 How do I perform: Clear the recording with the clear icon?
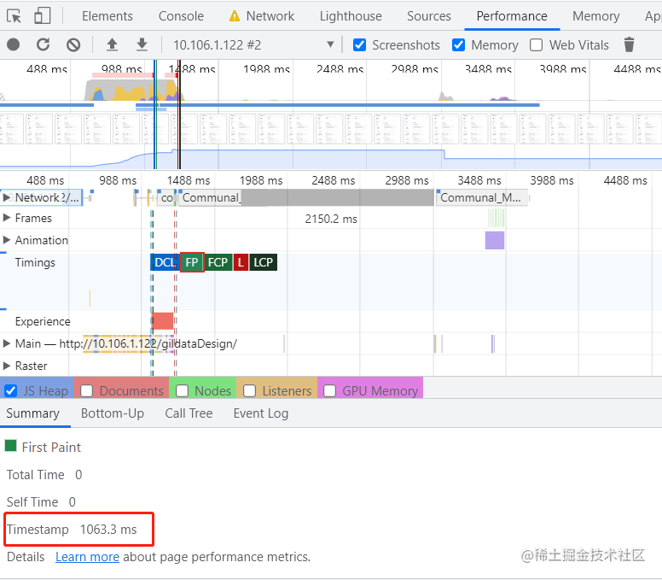coord(73,44)
